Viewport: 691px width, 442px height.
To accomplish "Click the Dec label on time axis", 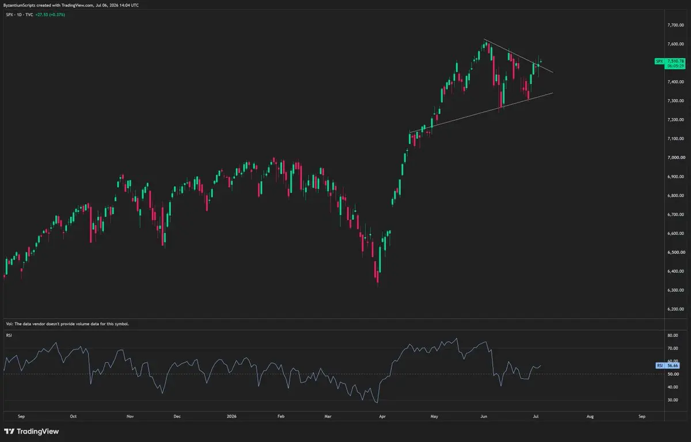I will pyautogui.click(x=177, y=416).
